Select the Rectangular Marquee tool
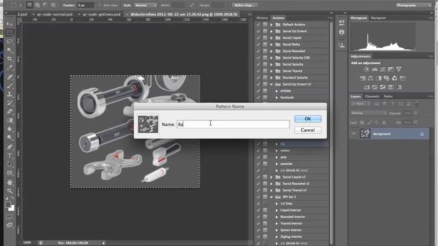The image size is (438, 246). (x=10, y=33)
